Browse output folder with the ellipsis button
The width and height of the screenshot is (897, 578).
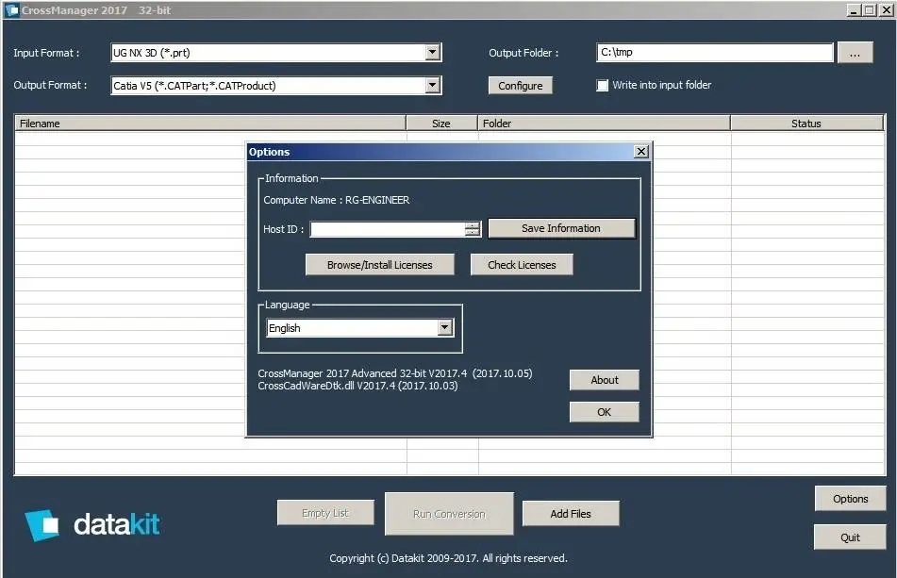point(855,53)
